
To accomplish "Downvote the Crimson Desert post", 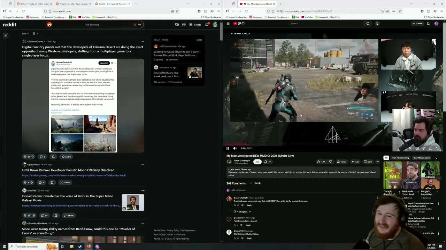I will click(33, 157).
